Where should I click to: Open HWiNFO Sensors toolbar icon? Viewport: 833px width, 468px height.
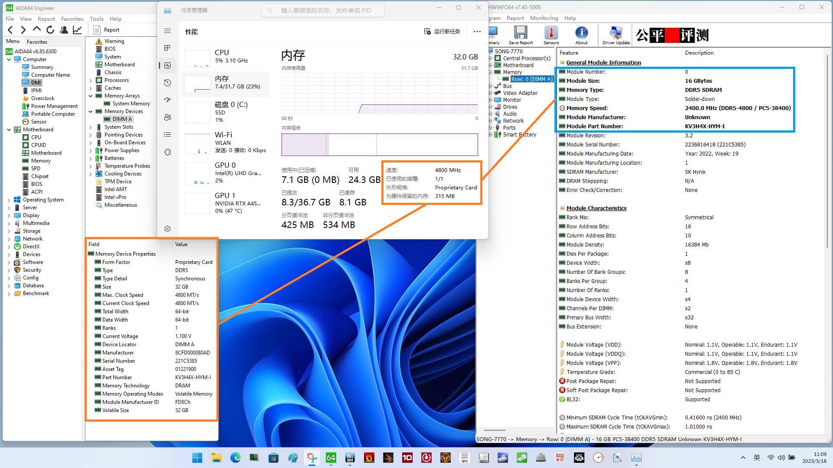(x=551, y=35)
